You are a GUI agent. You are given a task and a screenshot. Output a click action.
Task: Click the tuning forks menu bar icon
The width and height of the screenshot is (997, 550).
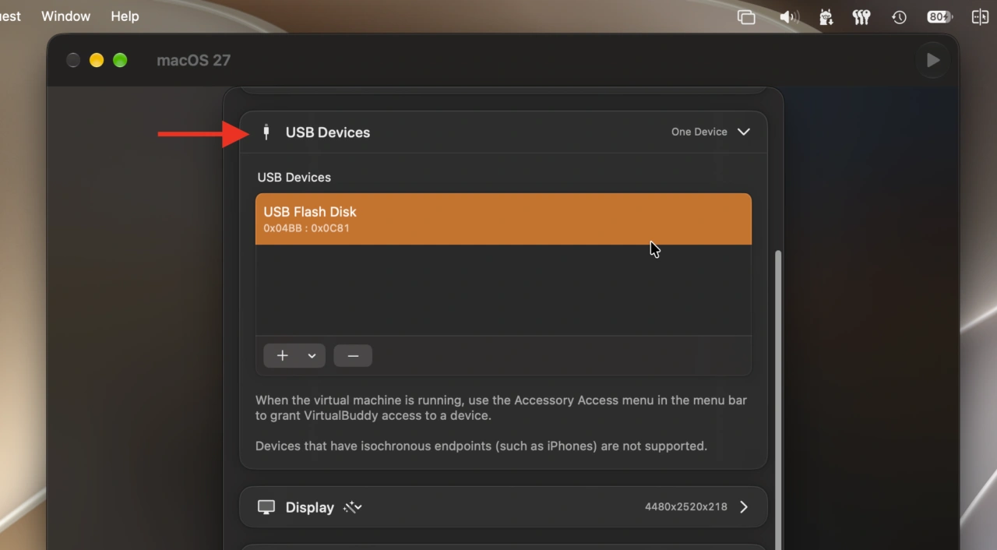(861, 17)
